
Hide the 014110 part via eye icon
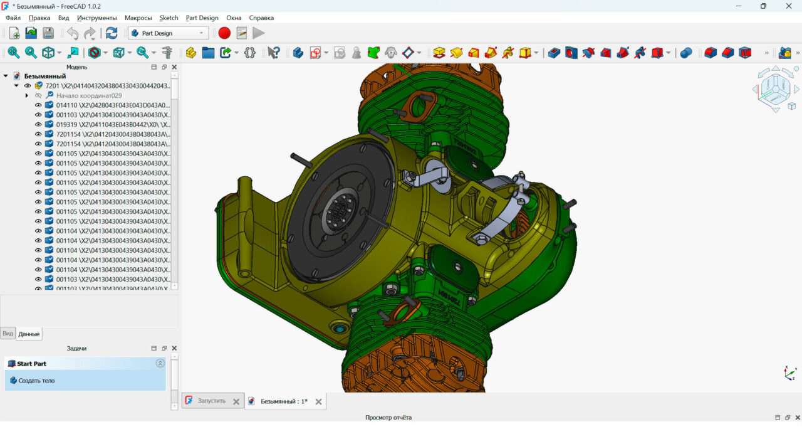click(38, 105)
